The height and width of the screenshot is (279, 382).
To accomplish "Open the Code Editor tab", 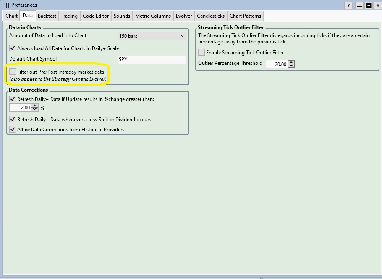I will (96, 16).
